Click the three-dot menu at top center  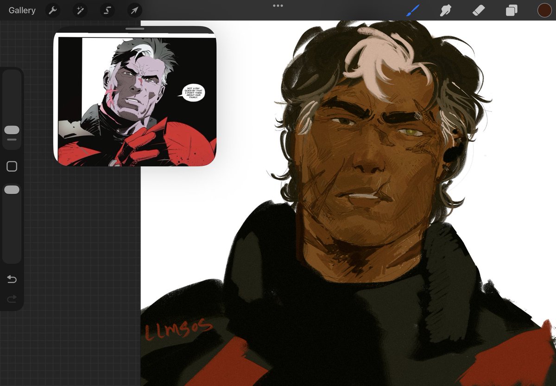[x=278, y=6]
